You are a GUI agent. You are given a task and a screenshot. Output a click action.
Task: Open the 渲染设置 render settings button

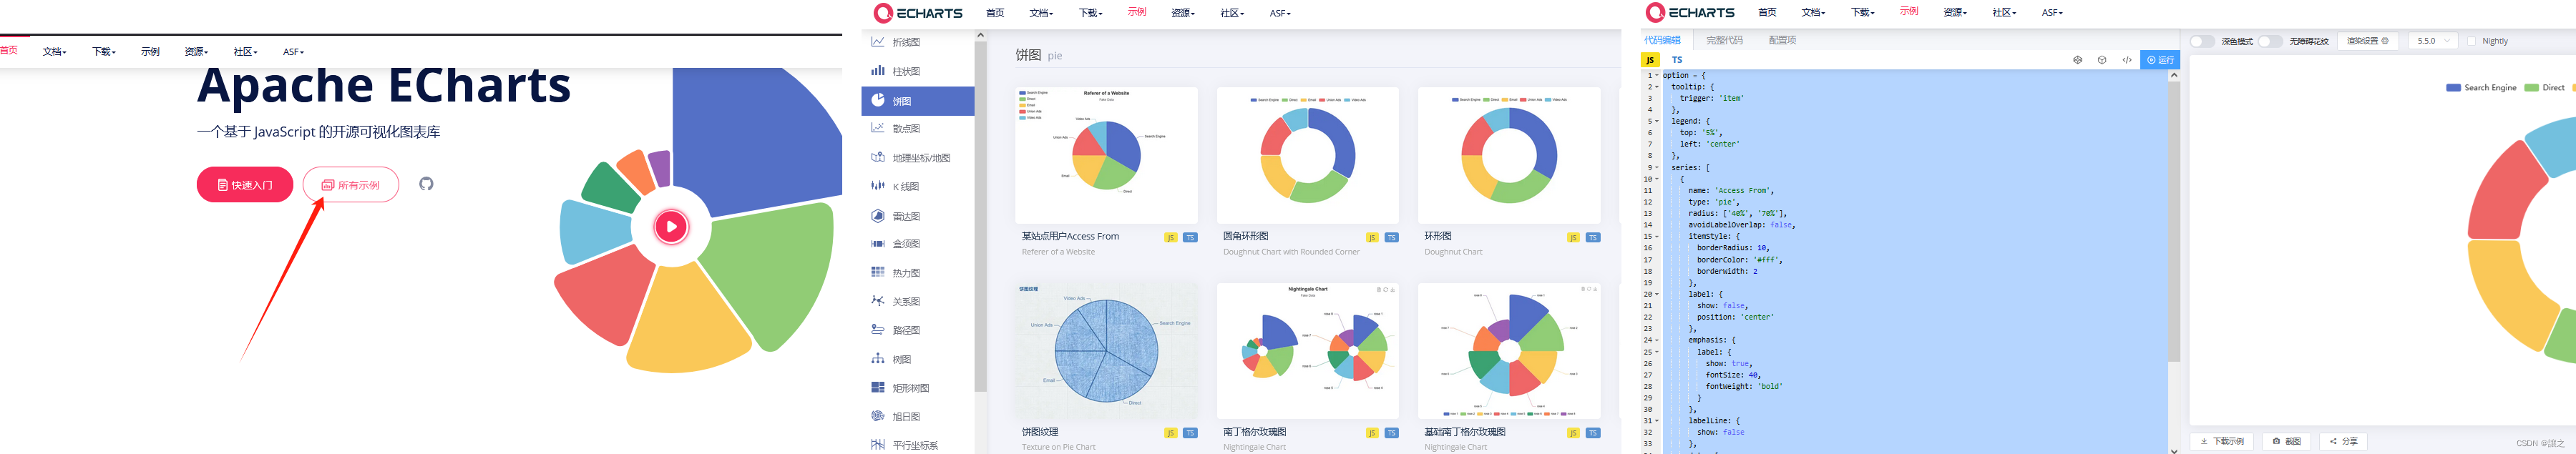[2368, 41]
